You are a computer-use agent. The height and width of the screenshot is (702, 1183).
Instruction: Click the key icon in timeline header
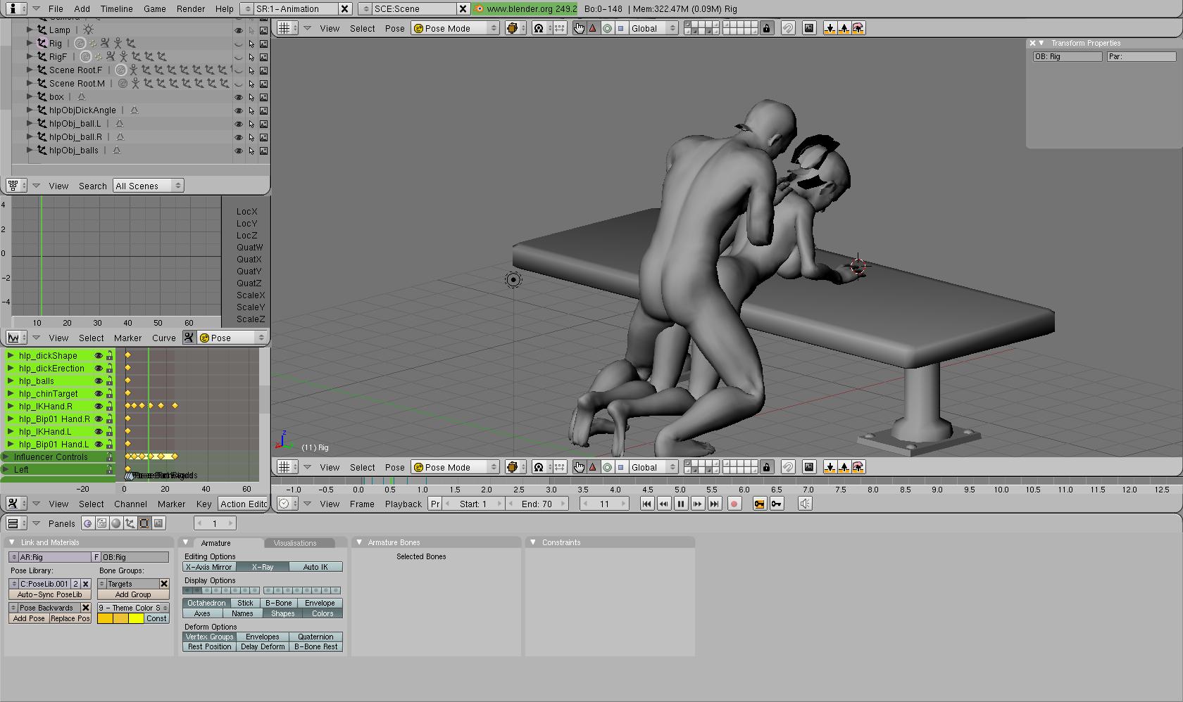pyautogui.click(x=777, y=504)
